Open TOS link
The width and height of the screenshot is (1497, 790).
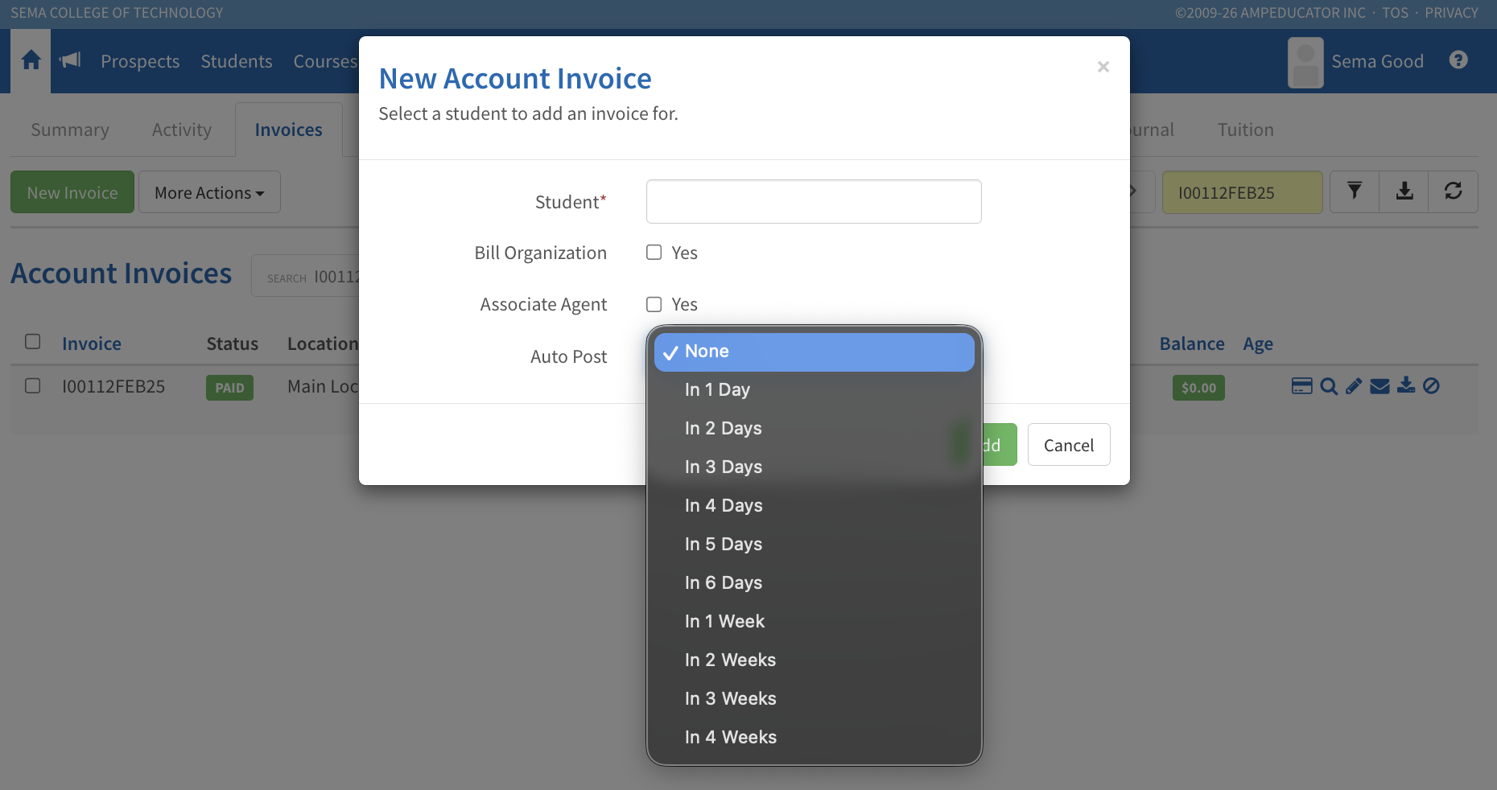[1395, 13]
